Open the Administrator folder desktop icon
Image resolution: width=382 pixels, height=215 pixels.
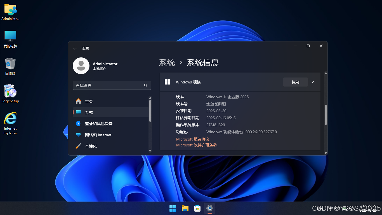pos(10,12)
